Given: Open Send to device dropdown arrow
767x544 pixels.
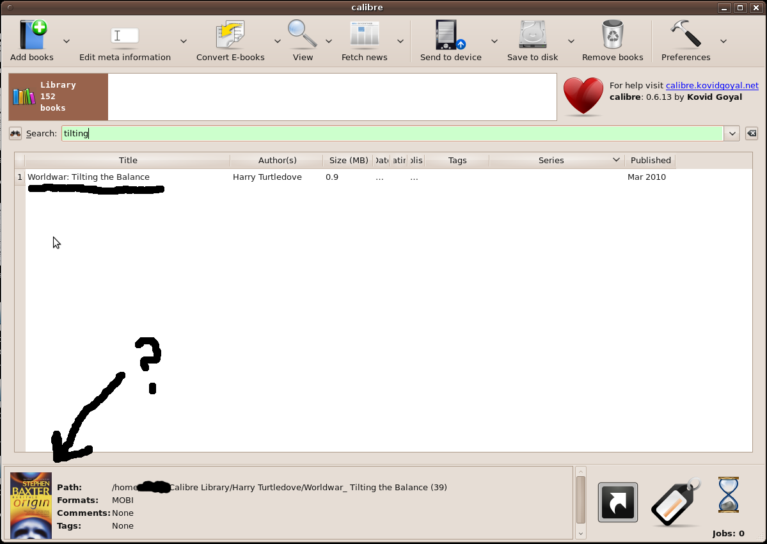Looking at the screenshot, I should point(494,41).
